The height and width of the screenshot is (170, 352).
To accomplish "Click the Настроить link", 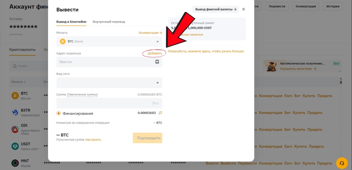I will [93, 140].
